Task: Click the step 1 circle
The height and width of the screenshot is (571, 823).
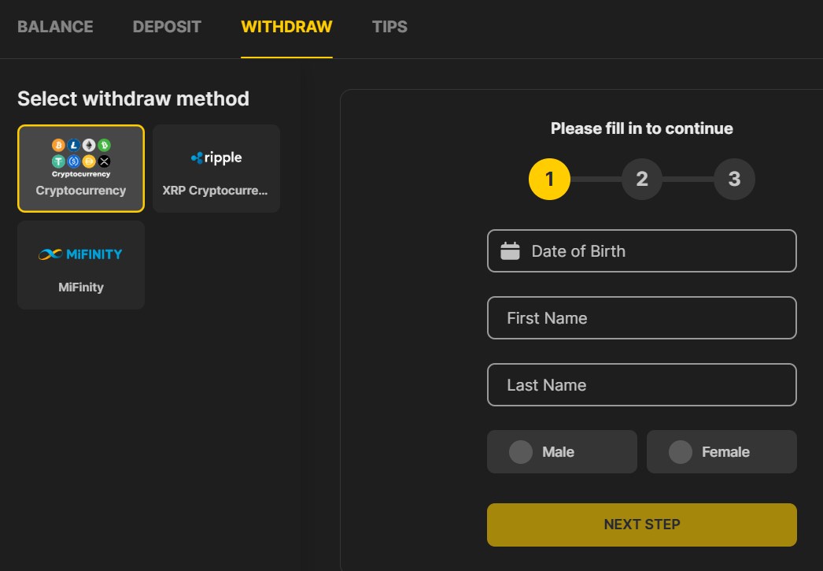Action: [549, 180]
